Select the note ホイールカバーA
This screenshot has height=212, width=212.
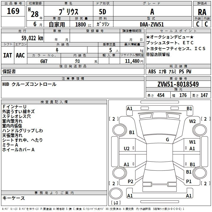click(18, 150)
